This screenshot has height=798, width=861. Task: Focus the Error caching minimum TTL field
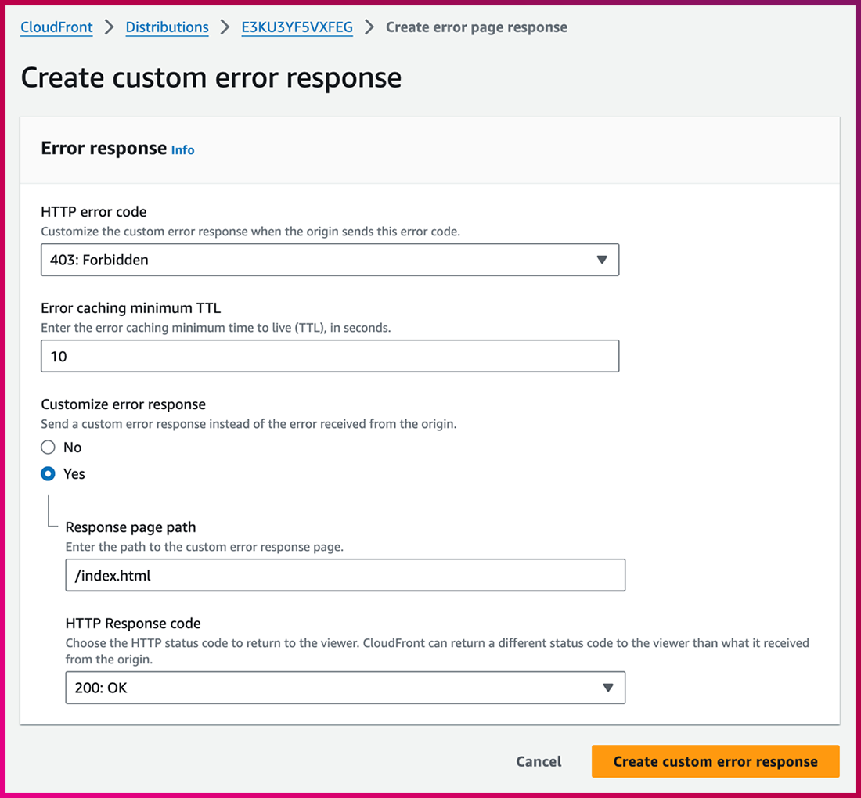[x=329, y=356]
